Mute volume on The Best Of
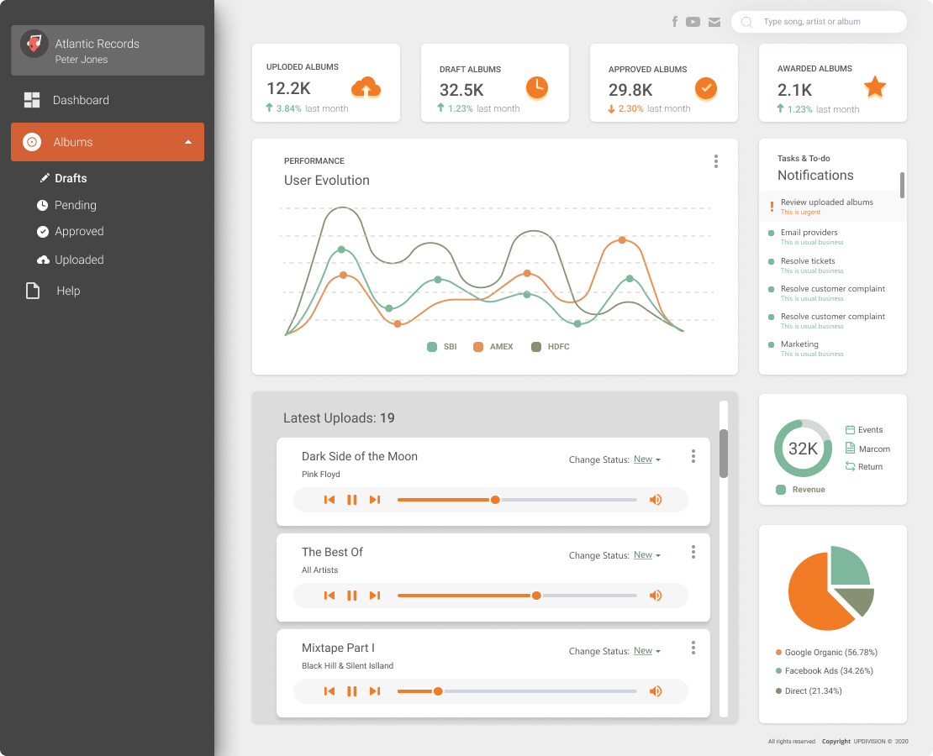Viewport: 933px width, 756px height. (x=655, y=596)
